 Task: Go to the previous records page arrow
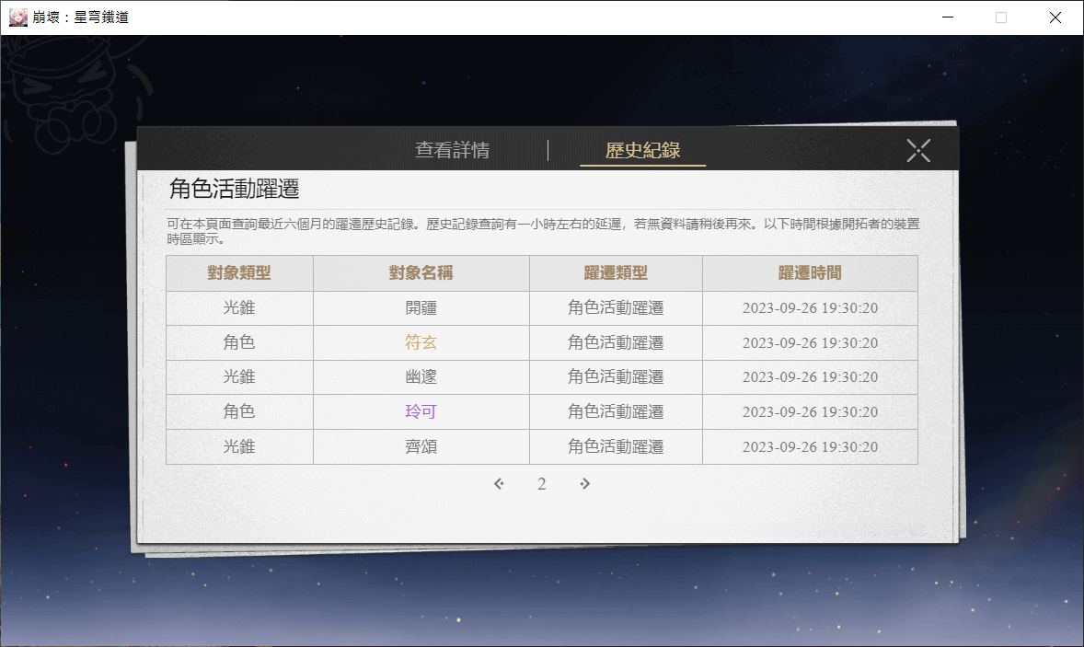pos(499,484)
